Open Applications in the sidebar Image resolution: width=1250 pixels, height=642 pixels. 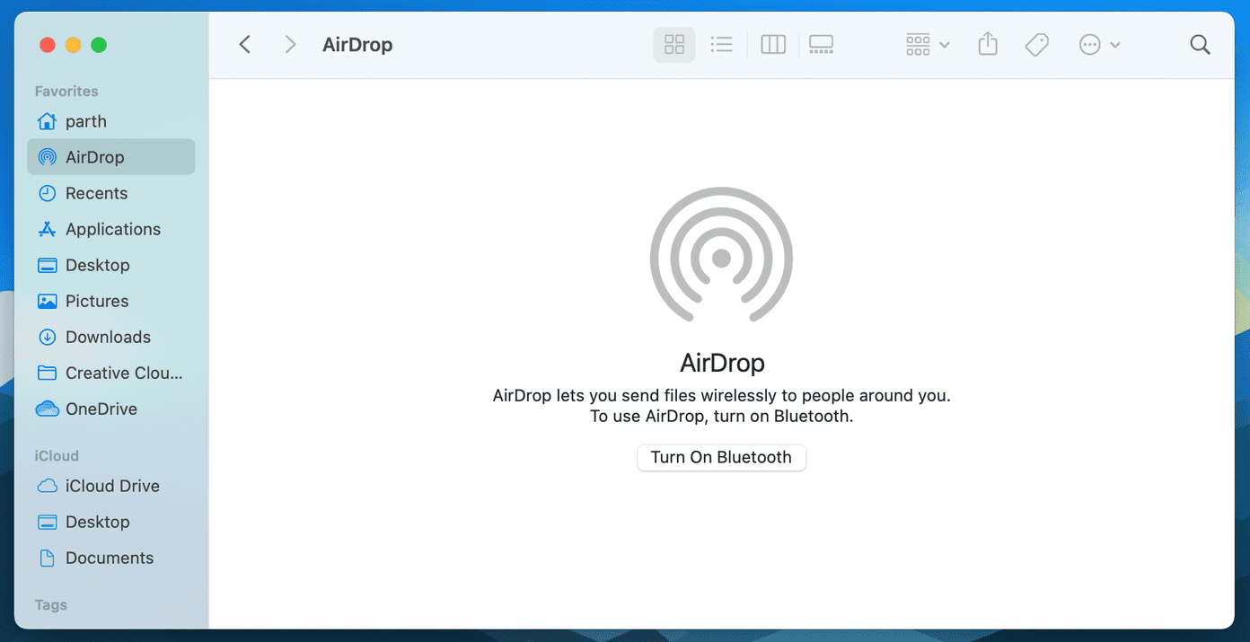[110, 229]
